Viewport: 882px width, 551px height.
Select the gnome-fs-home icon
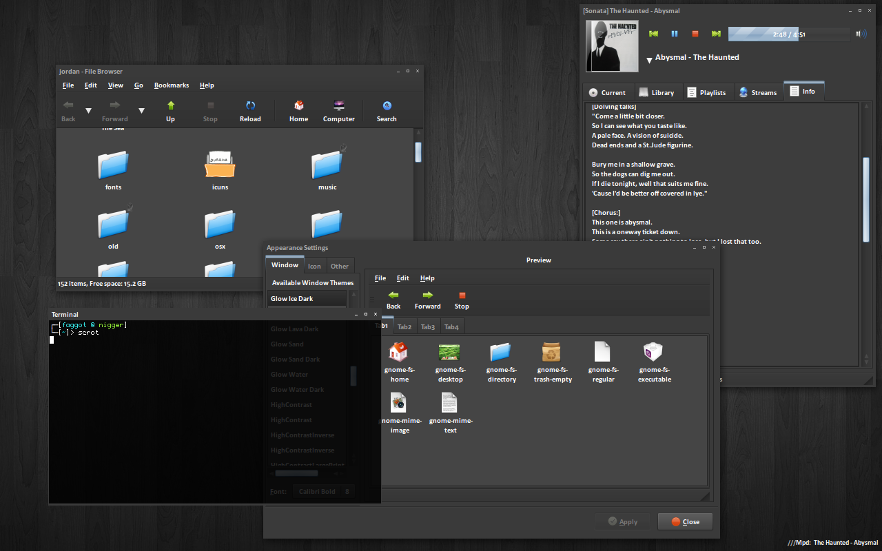tap(400, 363)
